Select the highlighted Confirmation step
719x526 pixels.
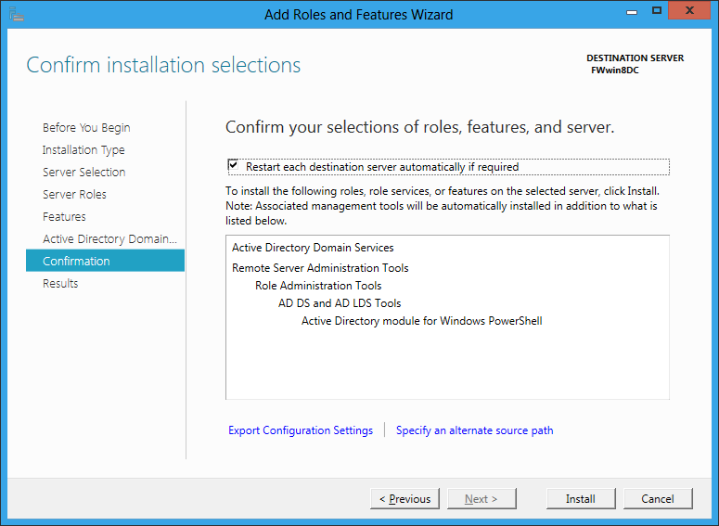(x=76, y=262)
